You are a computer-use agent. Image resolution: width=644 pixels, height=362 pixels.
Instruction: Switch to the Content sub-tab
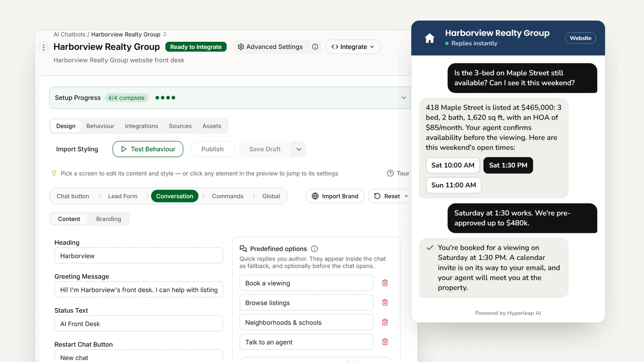(x=69, y=219)
